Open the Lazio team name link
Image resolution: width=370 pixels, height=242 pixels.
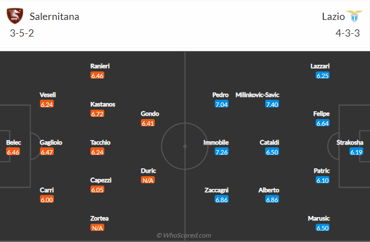[x=333, y=17]
